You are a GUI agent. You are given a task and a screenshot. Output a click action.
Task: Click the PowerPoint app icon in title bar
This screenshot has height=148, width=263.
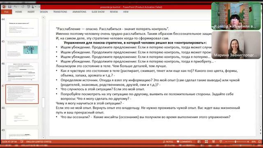pos(4,7)
